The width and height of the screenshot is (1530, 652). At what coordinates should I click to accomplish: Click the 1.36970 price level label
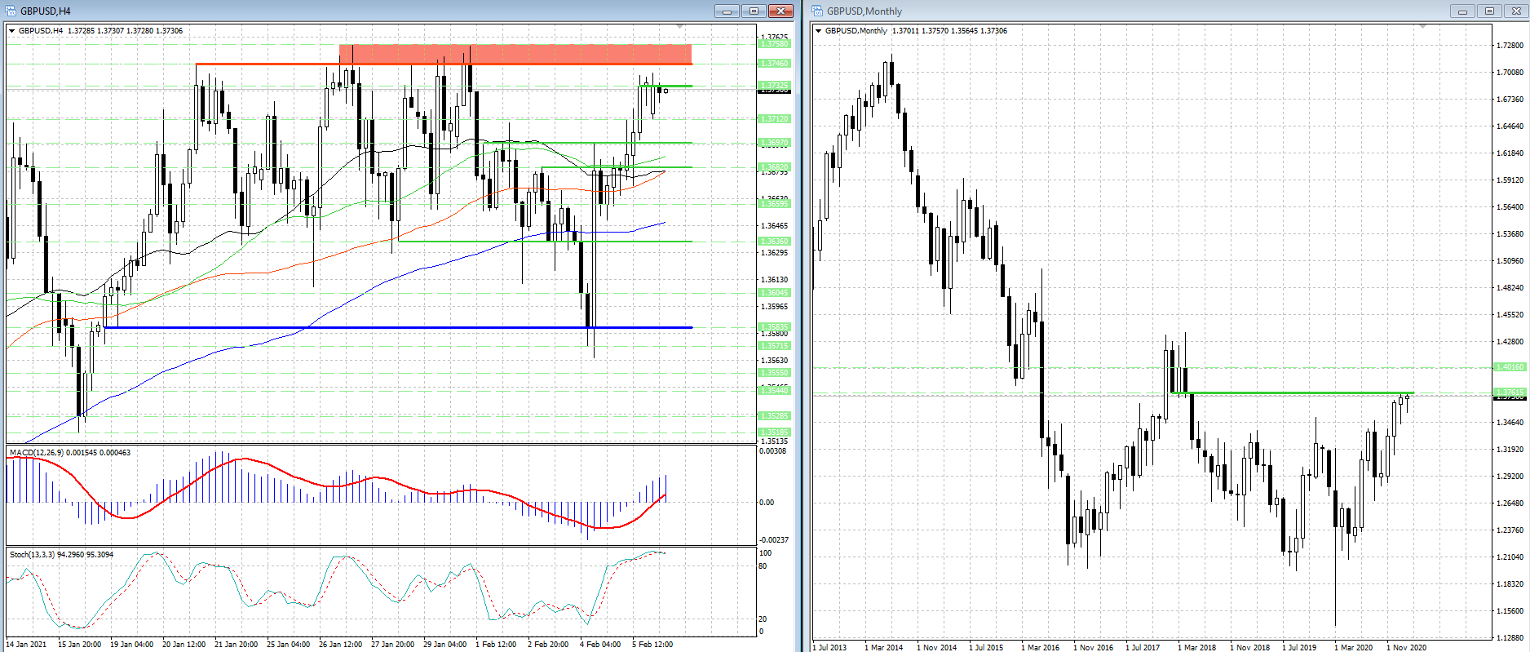tap(774, 143)
